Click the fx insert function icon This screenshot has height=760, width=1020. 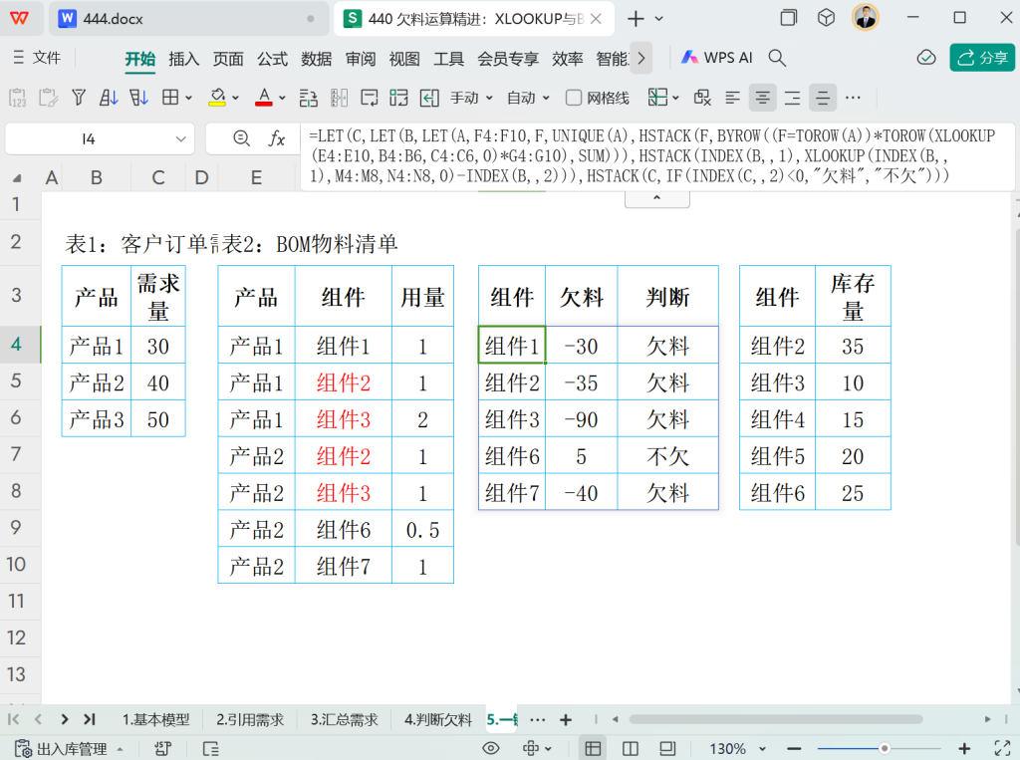tap(277, 137)
